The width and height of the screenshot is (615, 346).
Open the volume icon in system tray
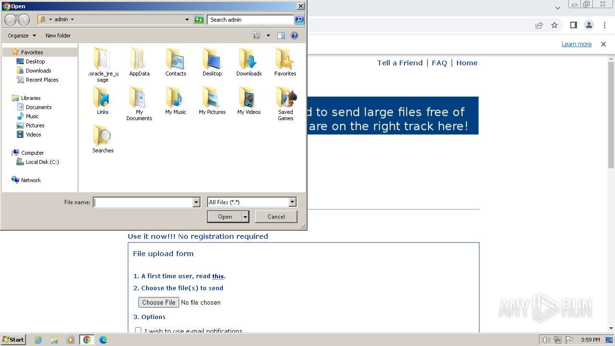point(546,340)
